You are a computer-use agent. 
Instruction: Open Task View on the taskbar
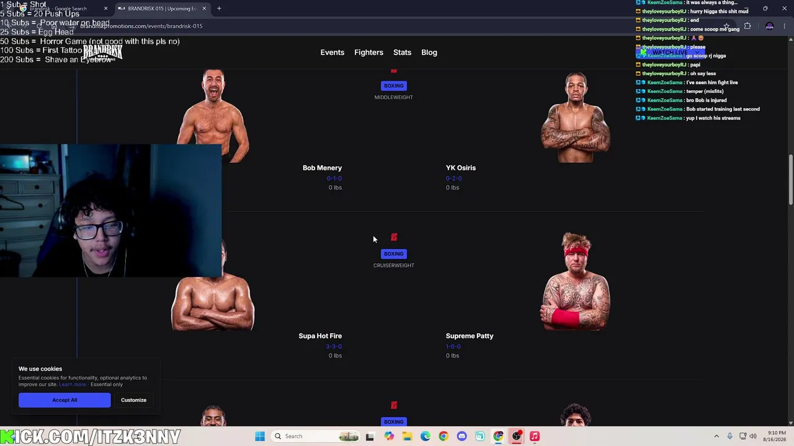point(370,436)
